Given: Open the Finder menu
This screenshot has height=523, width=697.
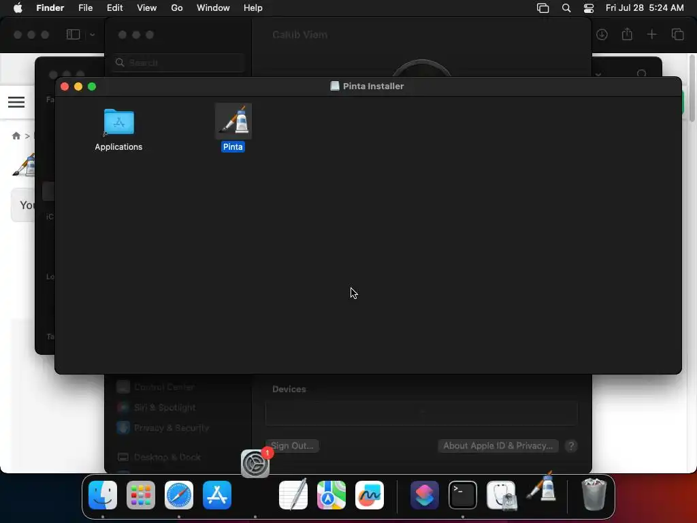Looking at the screenshot, I should (50, 8).
